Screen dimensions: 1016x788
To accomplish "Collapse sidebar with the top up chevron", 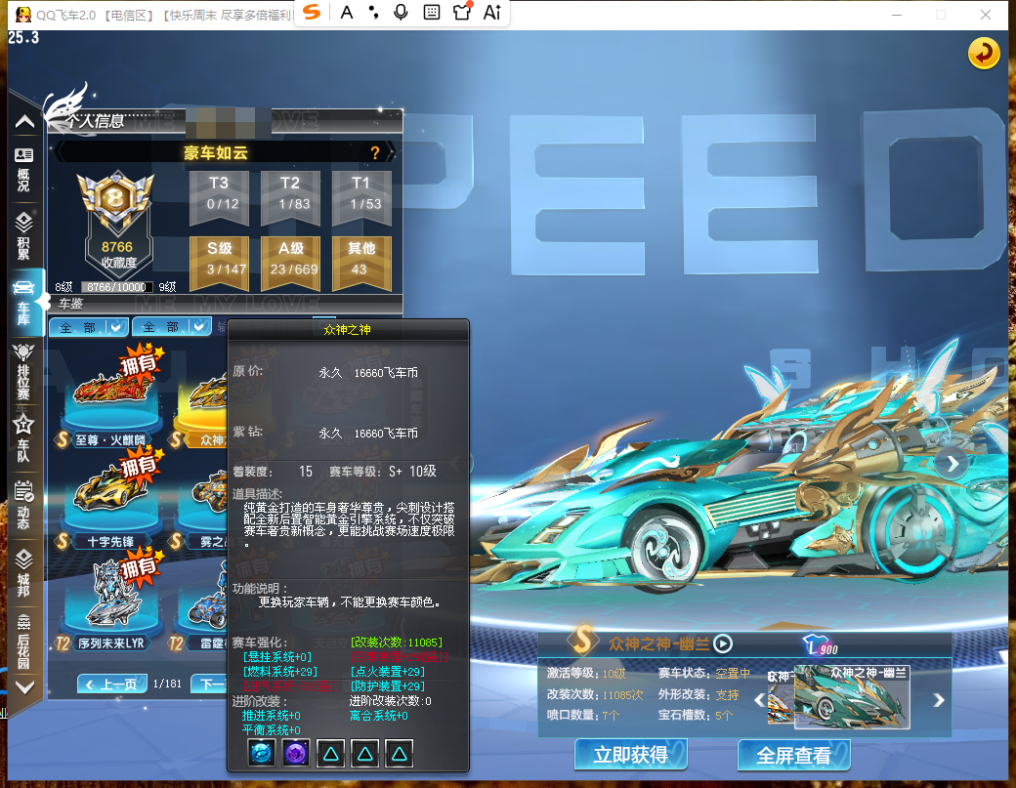I will pos(24,122).
